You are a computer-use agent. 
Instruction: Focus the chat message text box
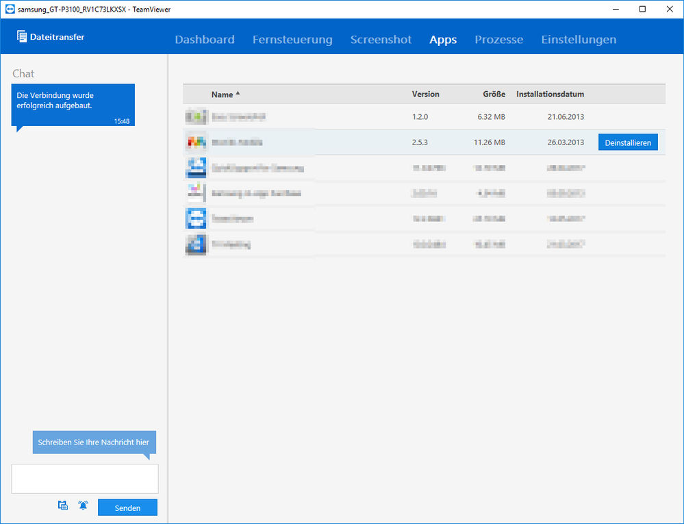(x=85, y=479)
